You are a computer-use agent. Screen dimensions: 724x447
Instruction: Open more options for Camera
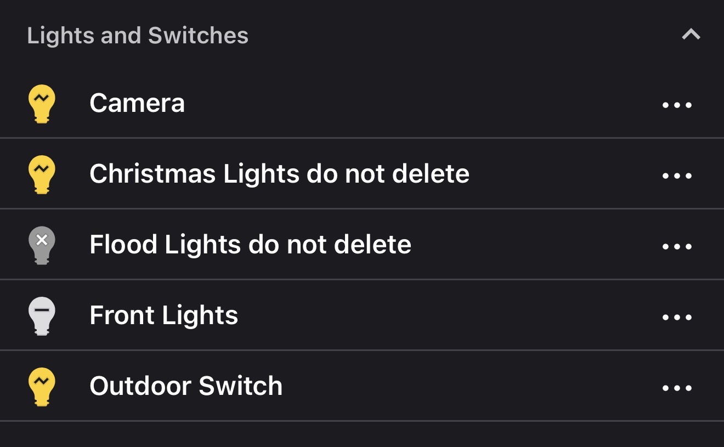[x=677, y=105]
